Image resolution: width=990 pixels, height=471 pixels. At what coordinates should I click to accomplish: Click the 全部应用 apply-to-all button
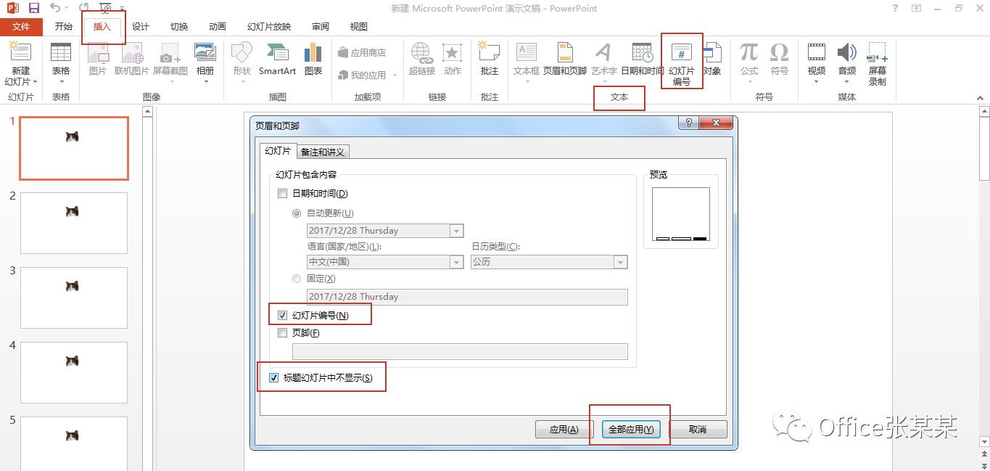[x=630, y=429]
